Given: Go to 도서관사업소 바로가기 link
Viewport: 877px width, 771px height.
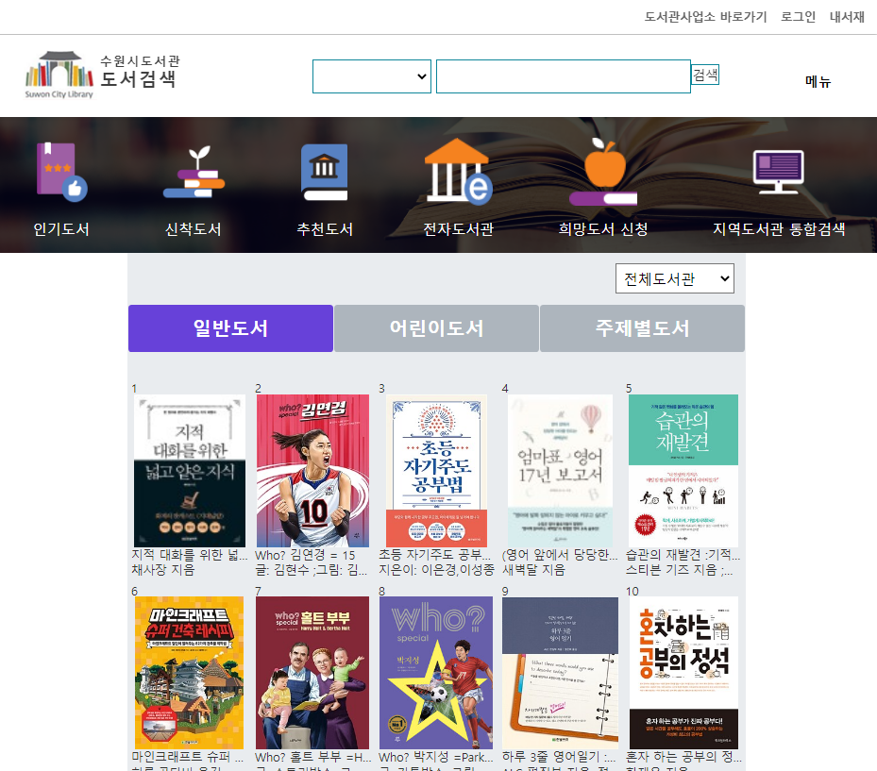Looking at the screenshot, I should (705, 17).
